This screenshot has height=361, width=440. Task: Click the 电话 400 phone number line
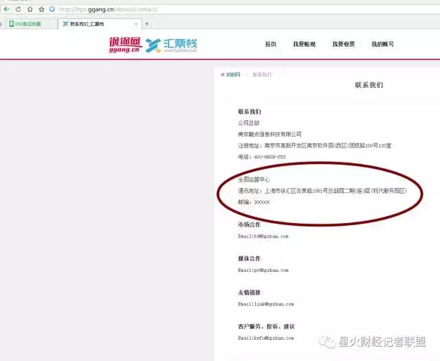click(x=262, y=157)
